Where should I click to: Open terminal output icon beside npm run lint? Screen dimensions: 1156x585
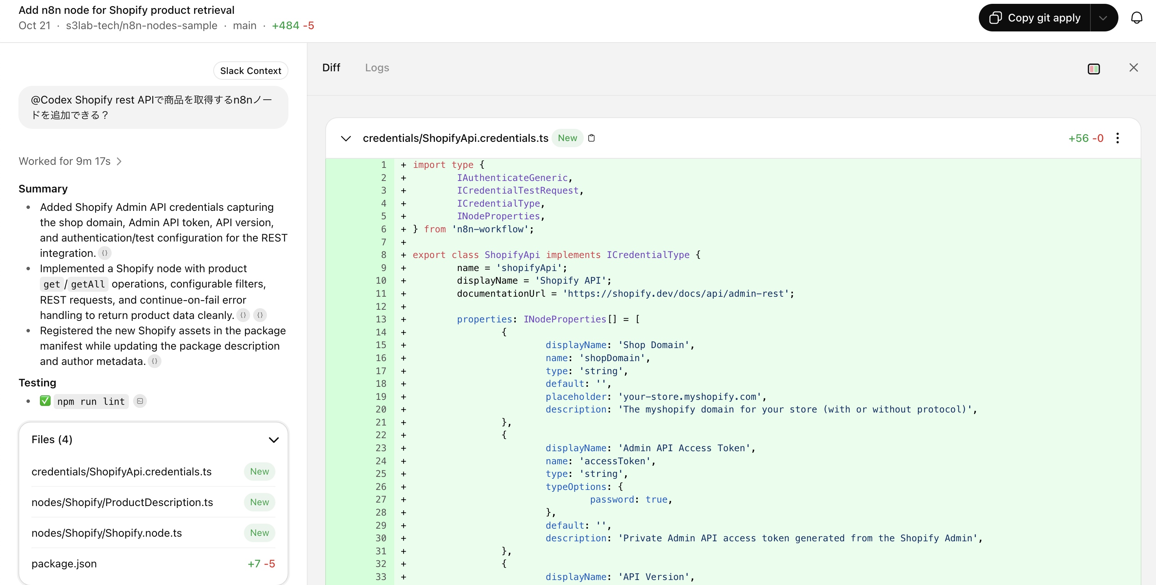(140, 401)
